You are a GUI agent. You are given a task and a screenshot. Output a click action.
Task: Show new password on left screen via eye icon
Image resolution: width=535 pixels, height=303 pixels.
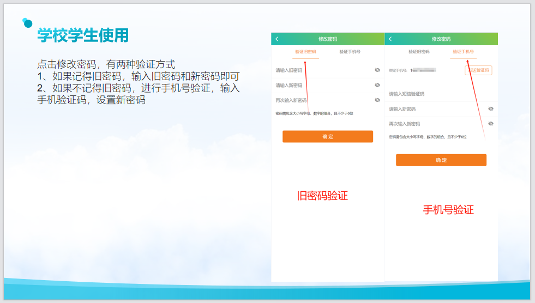click(377, 86)
